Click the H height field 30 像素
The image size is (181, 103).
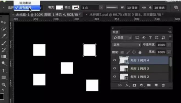[x=159, y=8]
